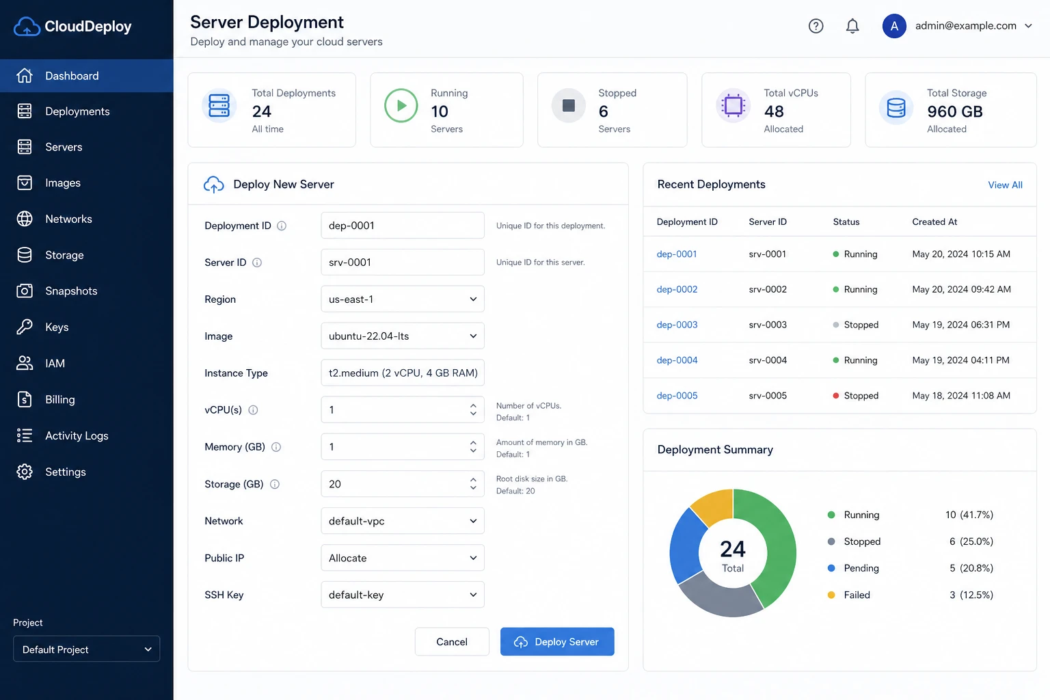
Task: Click the Storage (GB) value field
Action: click(x=403, y=483)
